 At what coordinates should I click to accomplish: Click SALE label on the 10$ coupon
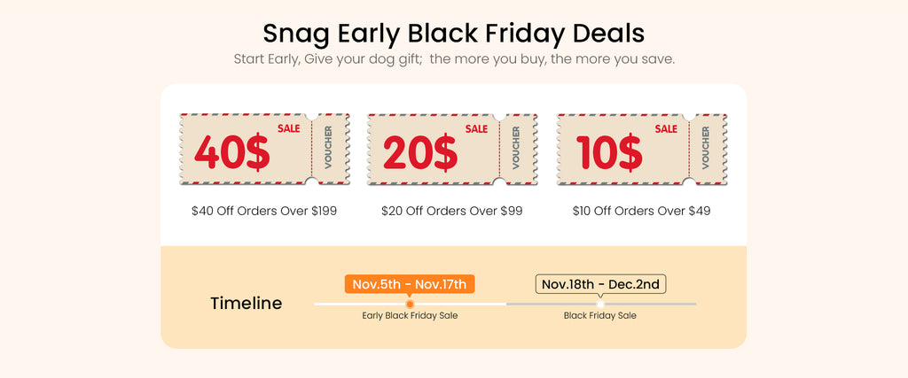pos(666,129)
